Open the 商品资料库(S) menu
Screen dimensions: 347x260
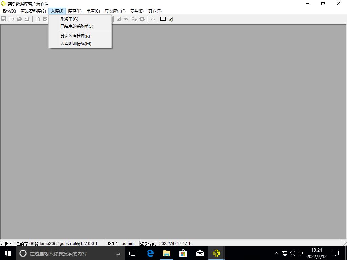33,11
